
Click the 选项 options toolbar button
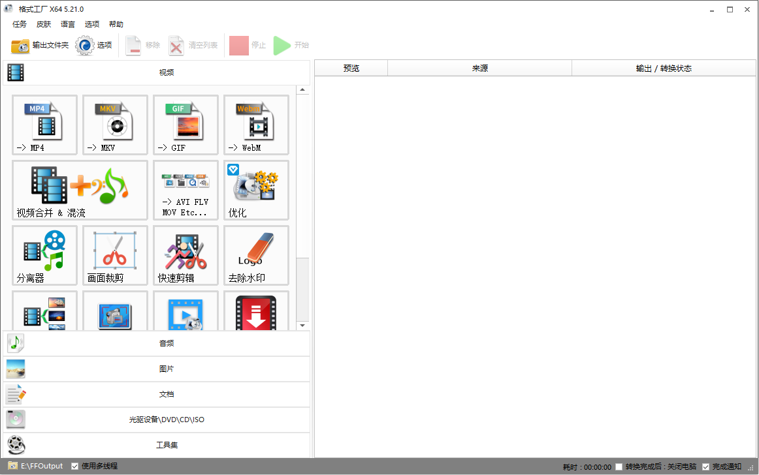94,45
